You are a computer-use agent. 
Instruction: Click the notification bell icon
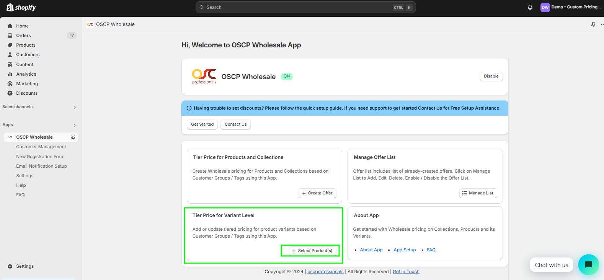530,7
